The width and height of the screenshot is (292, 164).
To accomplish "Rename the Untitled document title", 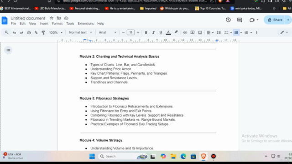I will tap(28, 18).
